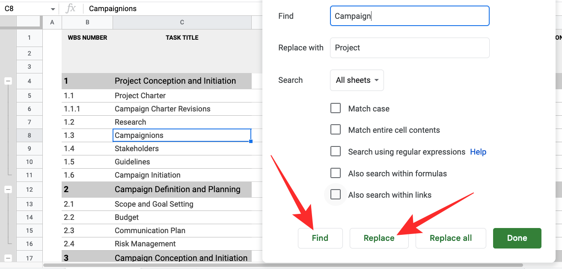Select column A header

[52, 22]
